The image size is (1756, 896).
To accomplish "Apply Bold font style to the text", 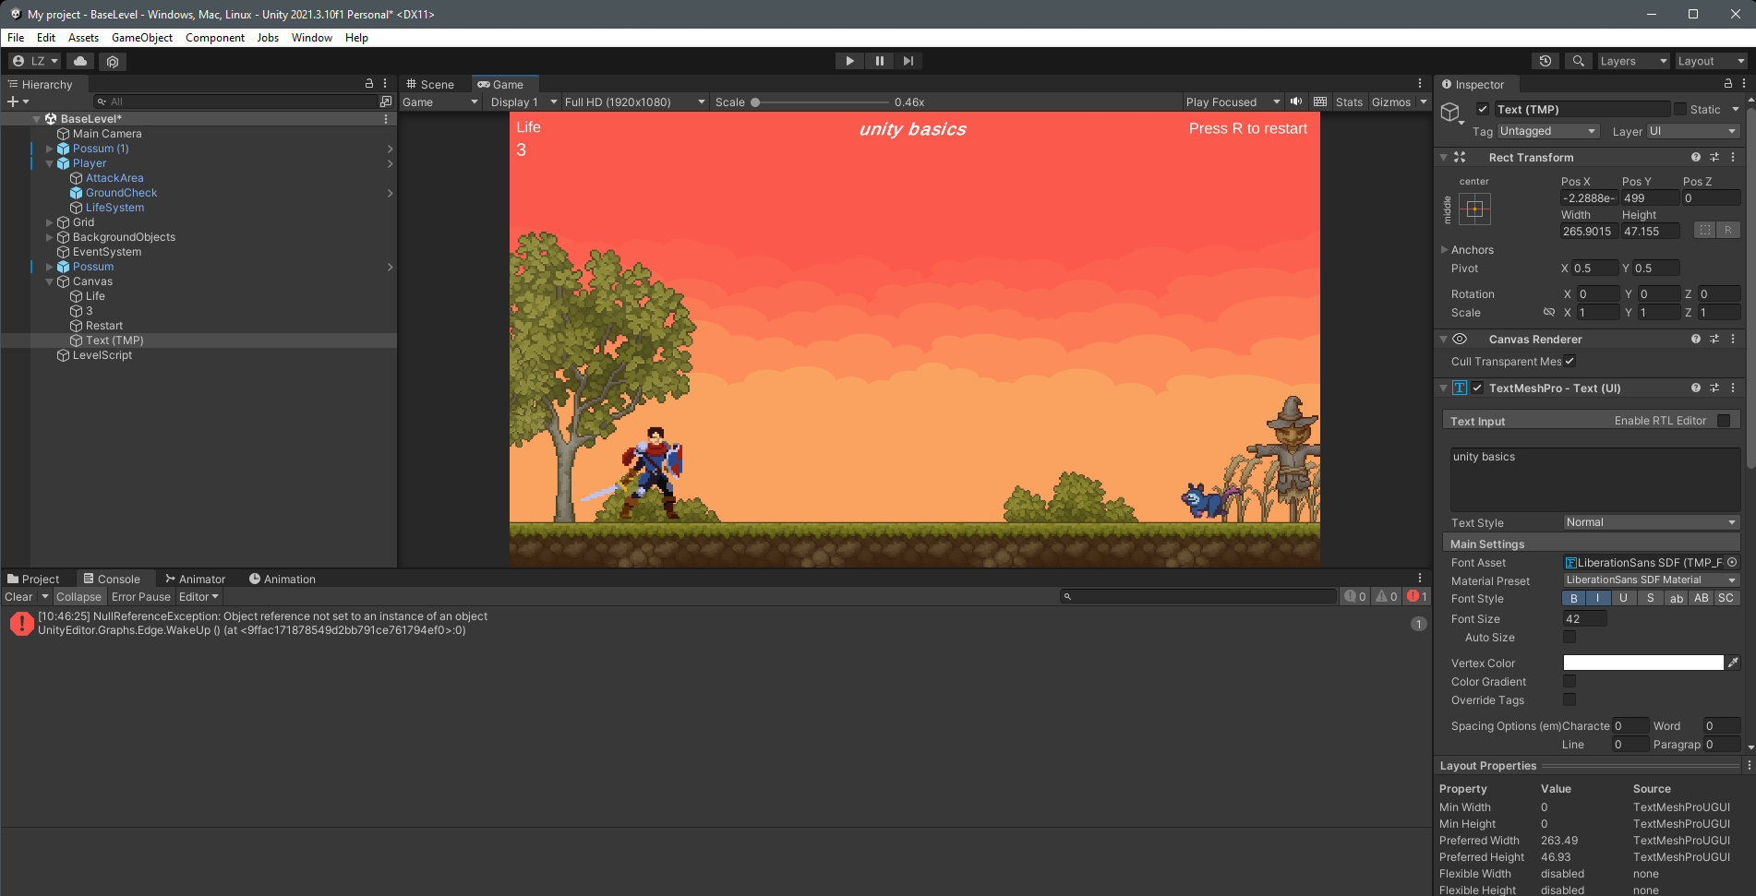I will pos(1572,598).
